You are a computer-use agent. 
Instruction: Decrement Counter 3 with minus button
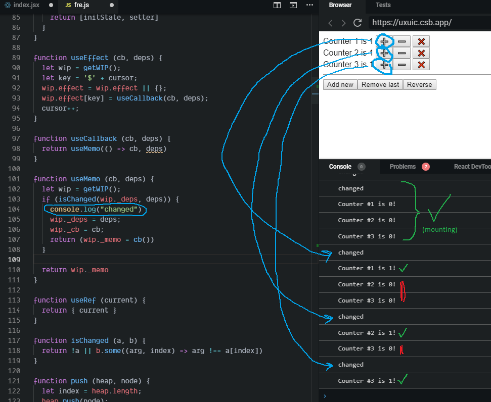402,65
